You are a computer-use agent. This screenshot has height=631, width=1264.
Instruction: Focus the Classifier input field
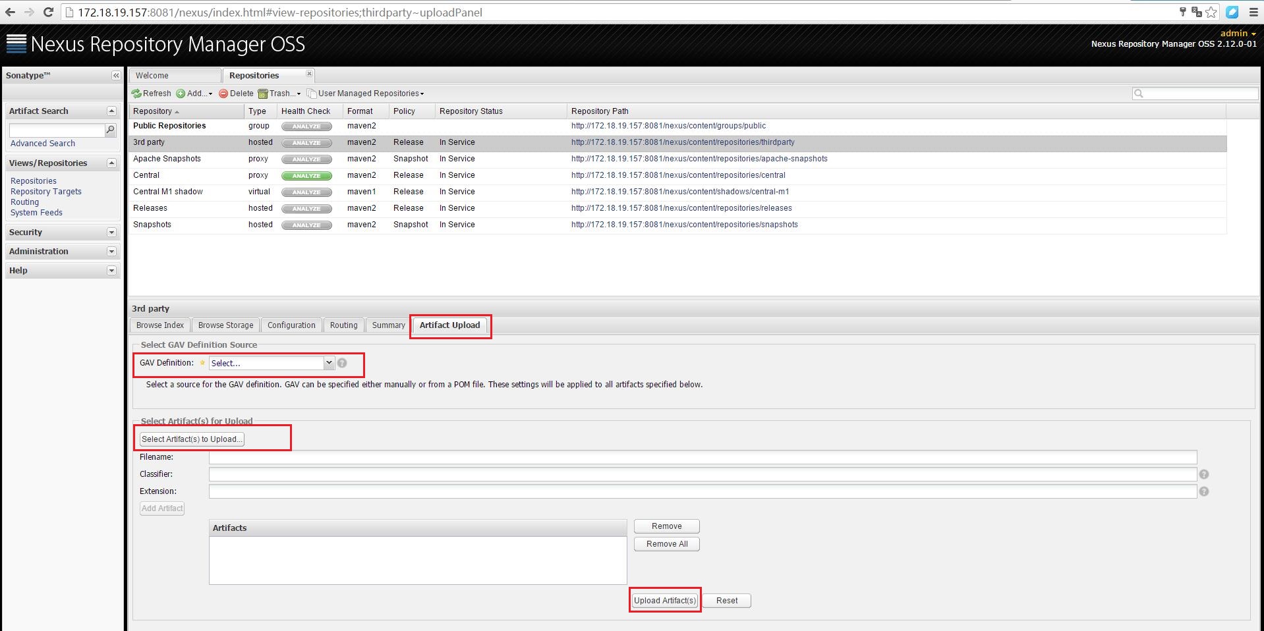coord(703,474)
